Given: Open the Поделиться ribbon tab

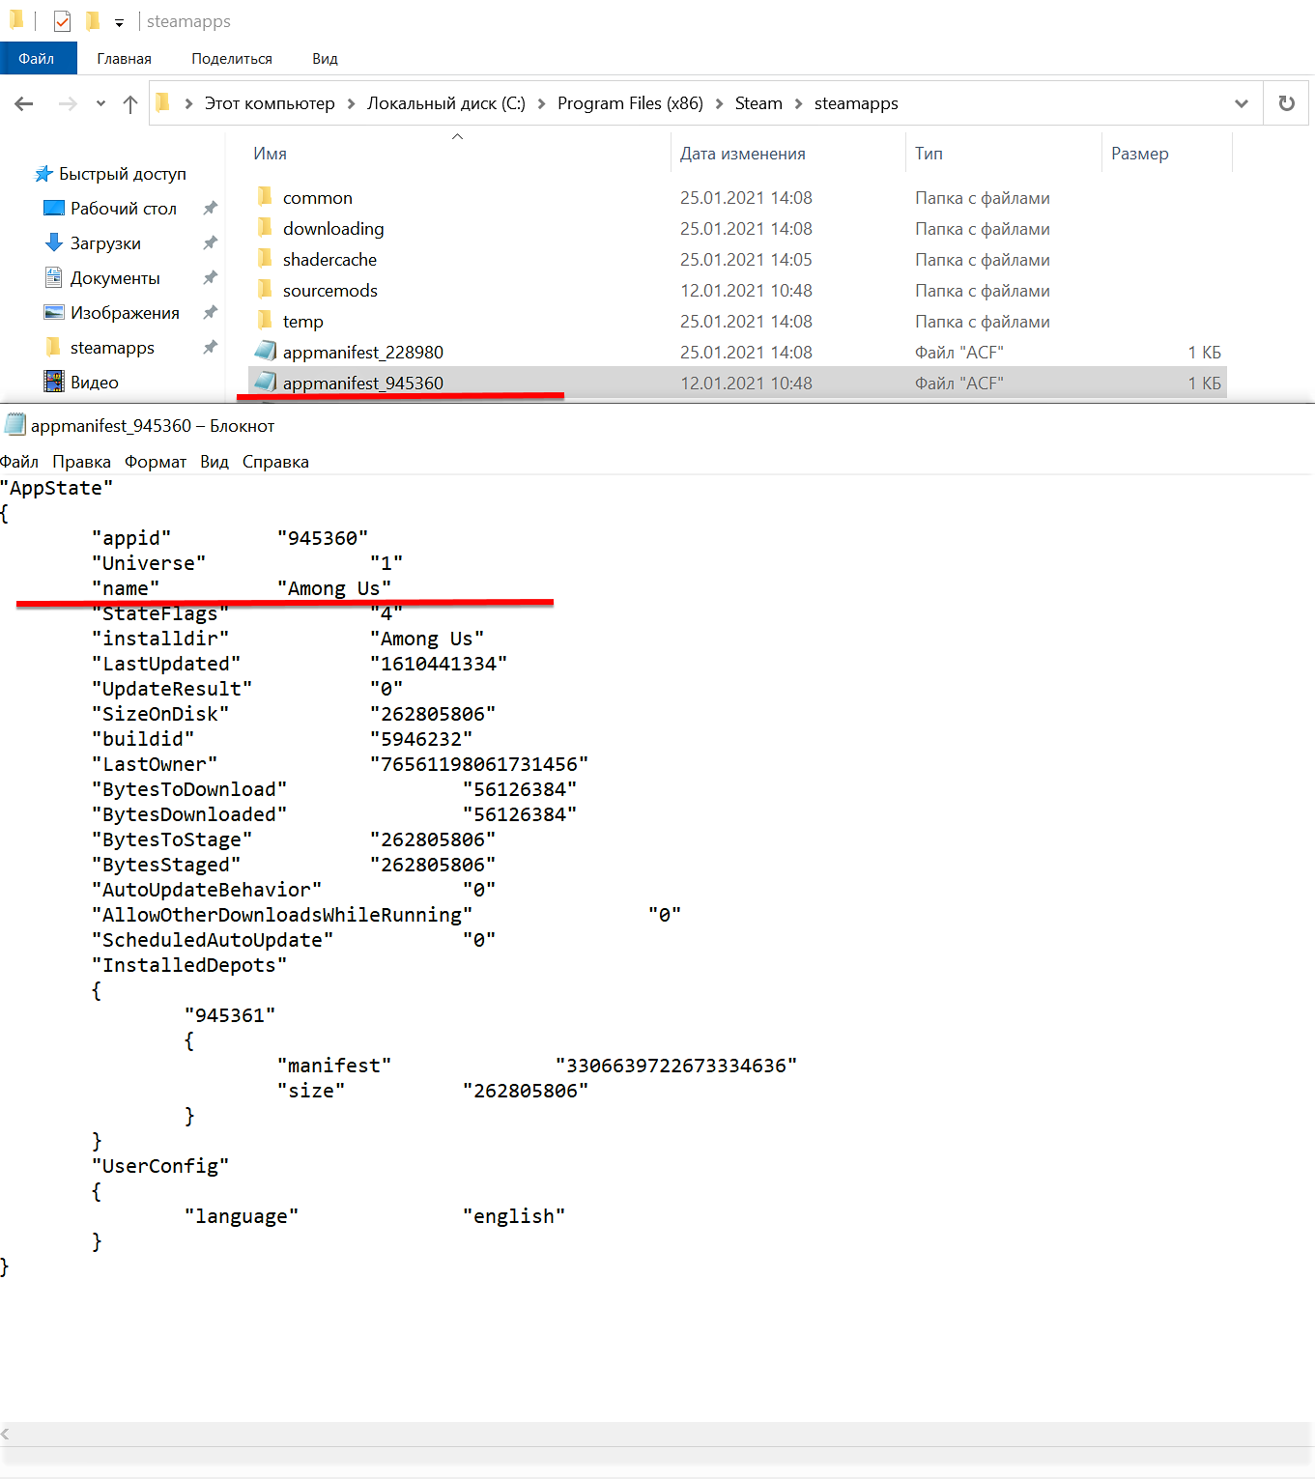Looking at the screenshot, I should coord(232,59).
